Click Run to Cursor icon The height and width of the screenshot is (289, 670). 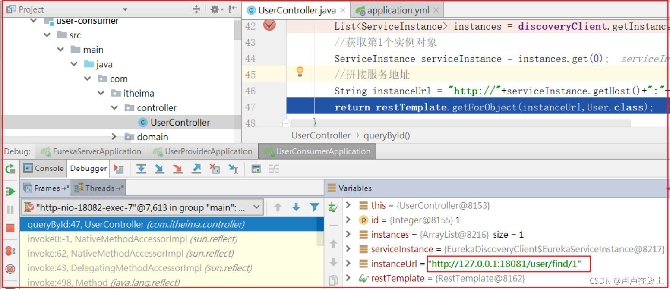tap(233, 169)
